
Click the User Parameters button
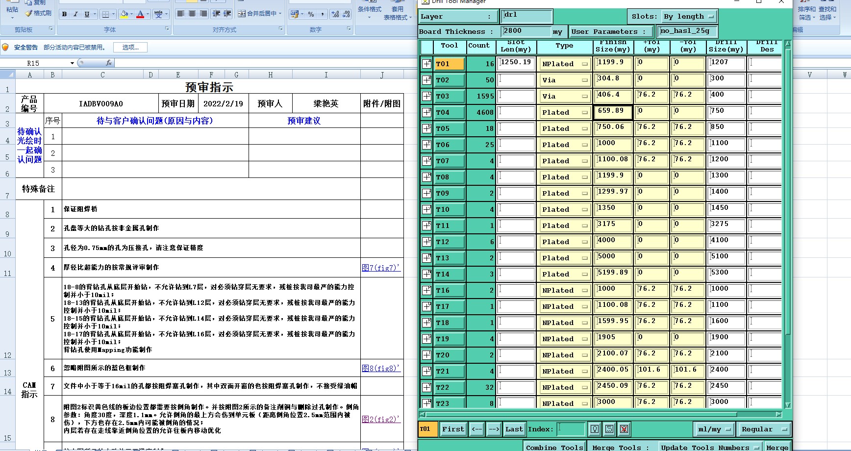click(x=611, y=32)
